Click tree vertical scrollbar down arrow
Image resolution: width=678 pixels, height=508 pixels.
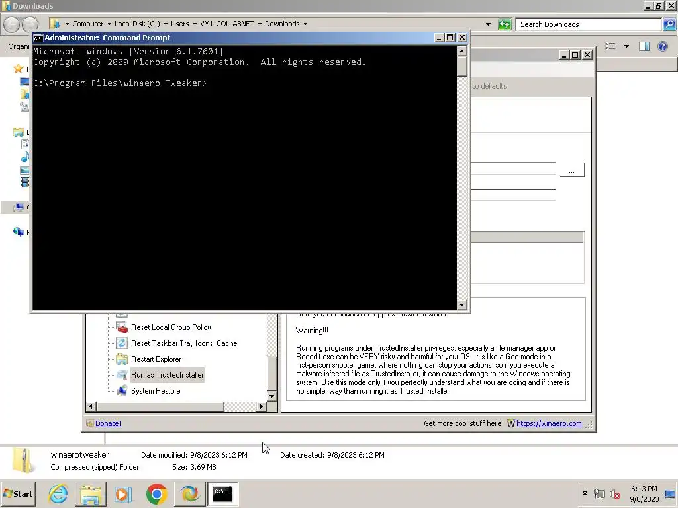point(271,396)
